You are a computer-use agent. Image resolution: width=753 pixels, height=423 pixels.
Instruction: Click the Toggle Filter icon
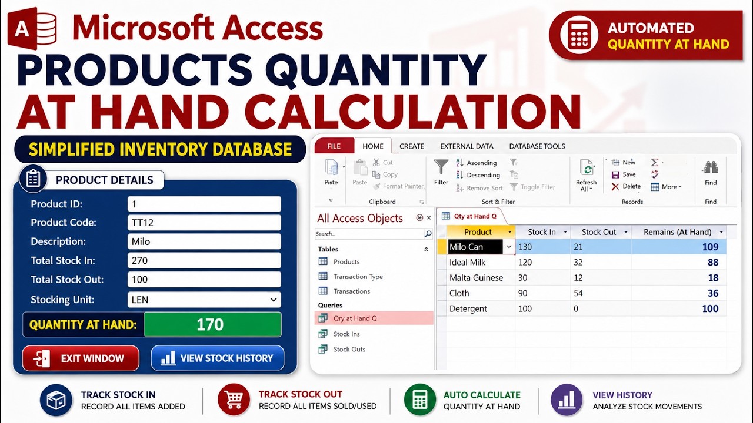click(514, 187)
